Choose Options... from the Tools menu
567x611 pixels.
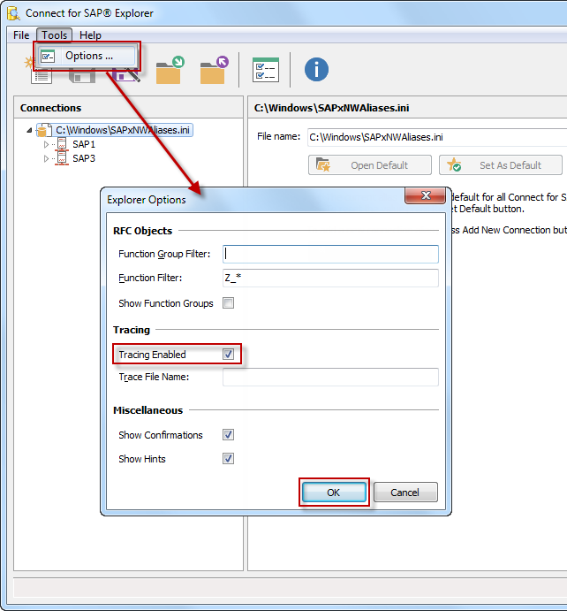point(87,56)
